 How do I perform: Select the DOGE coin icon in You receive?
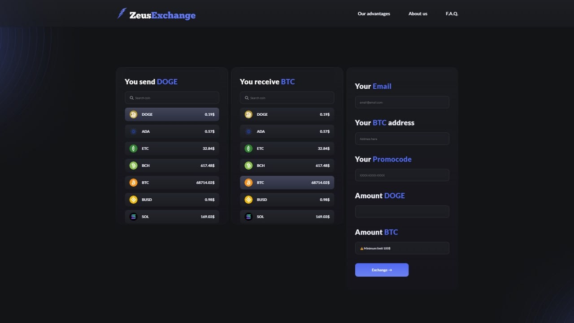click(x=248, y=114)
